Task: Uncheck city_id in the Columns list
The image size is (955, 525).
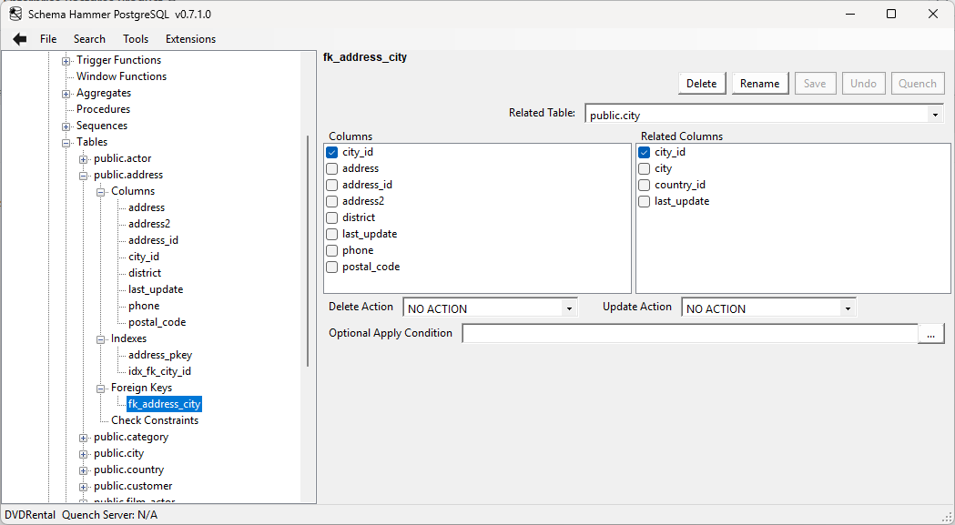Action: pyautogui.click(x=331, y=151)
